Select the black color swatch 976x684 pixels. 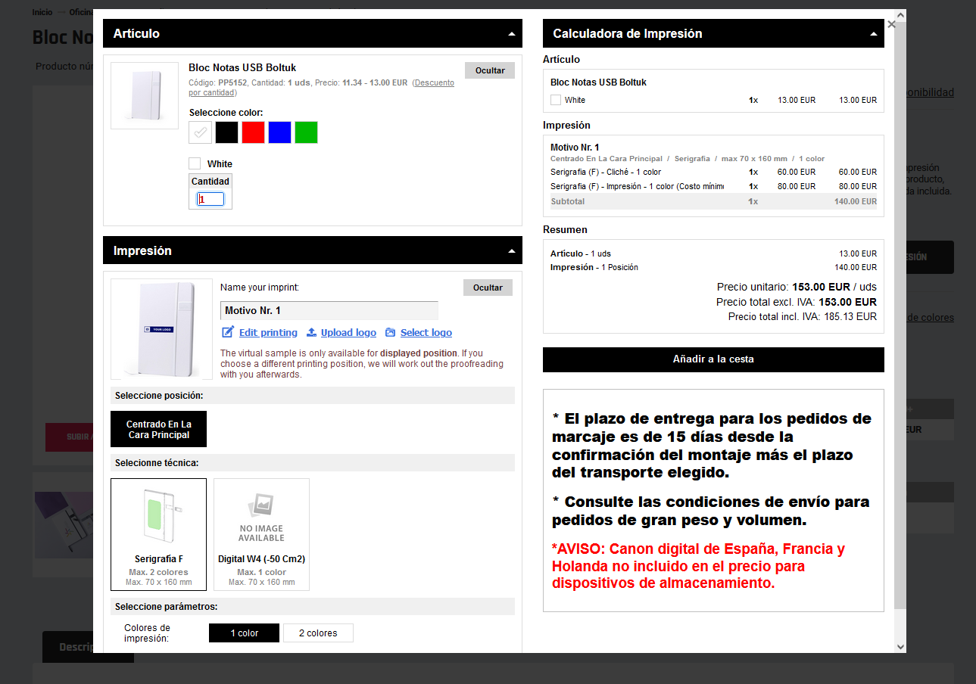(x=226, y=132)
